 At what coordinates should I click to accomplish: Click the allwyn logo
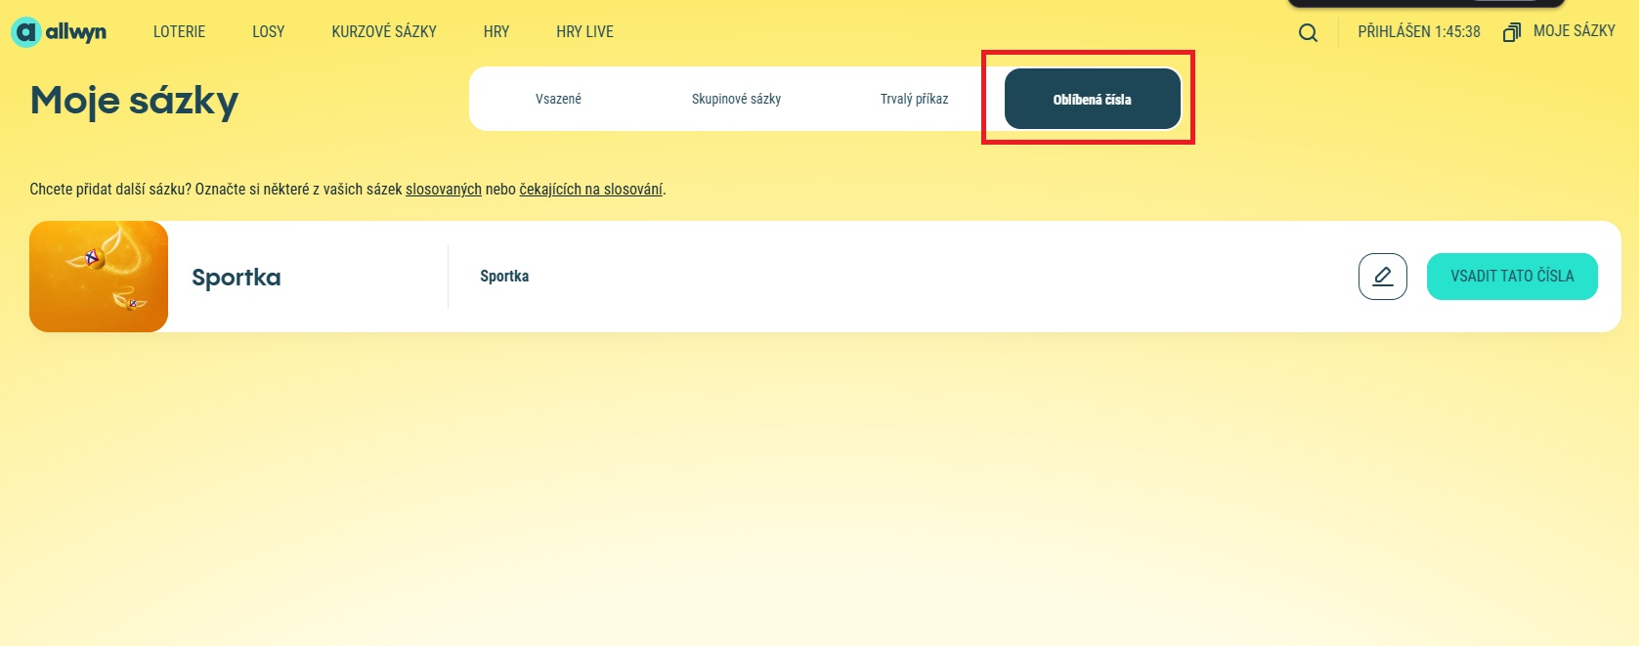coord(59,32)
